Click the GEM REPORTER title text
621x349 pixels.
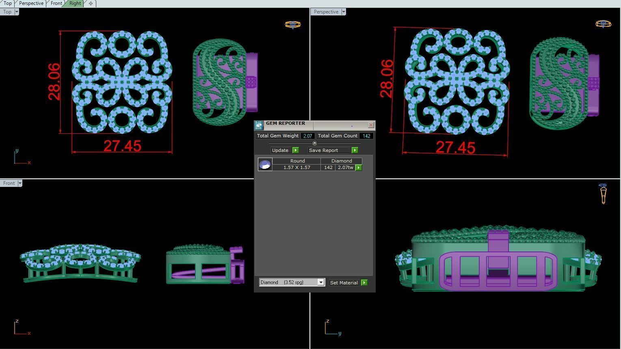point(286,123)
